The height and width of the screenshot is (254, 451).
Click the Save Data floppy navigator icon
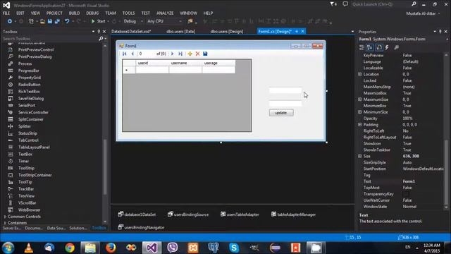point(205,54)
